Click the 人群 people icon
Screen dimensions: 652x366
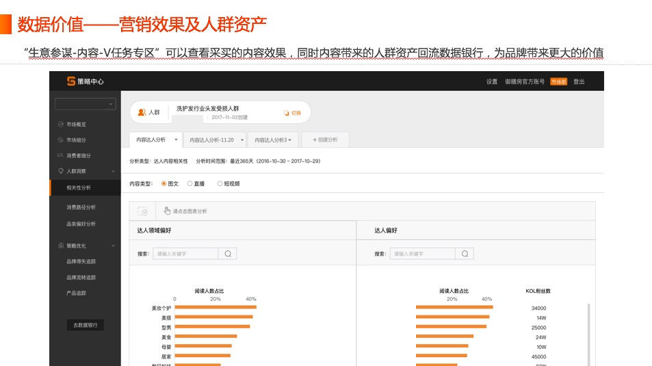coord(142,112)
